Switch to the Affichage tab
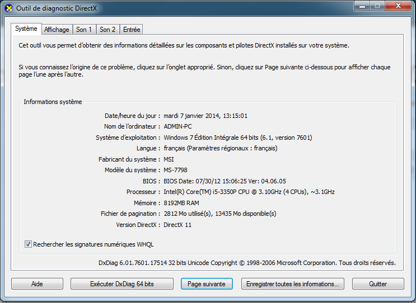This screenshot has width=416, height=303. (57, 30)
